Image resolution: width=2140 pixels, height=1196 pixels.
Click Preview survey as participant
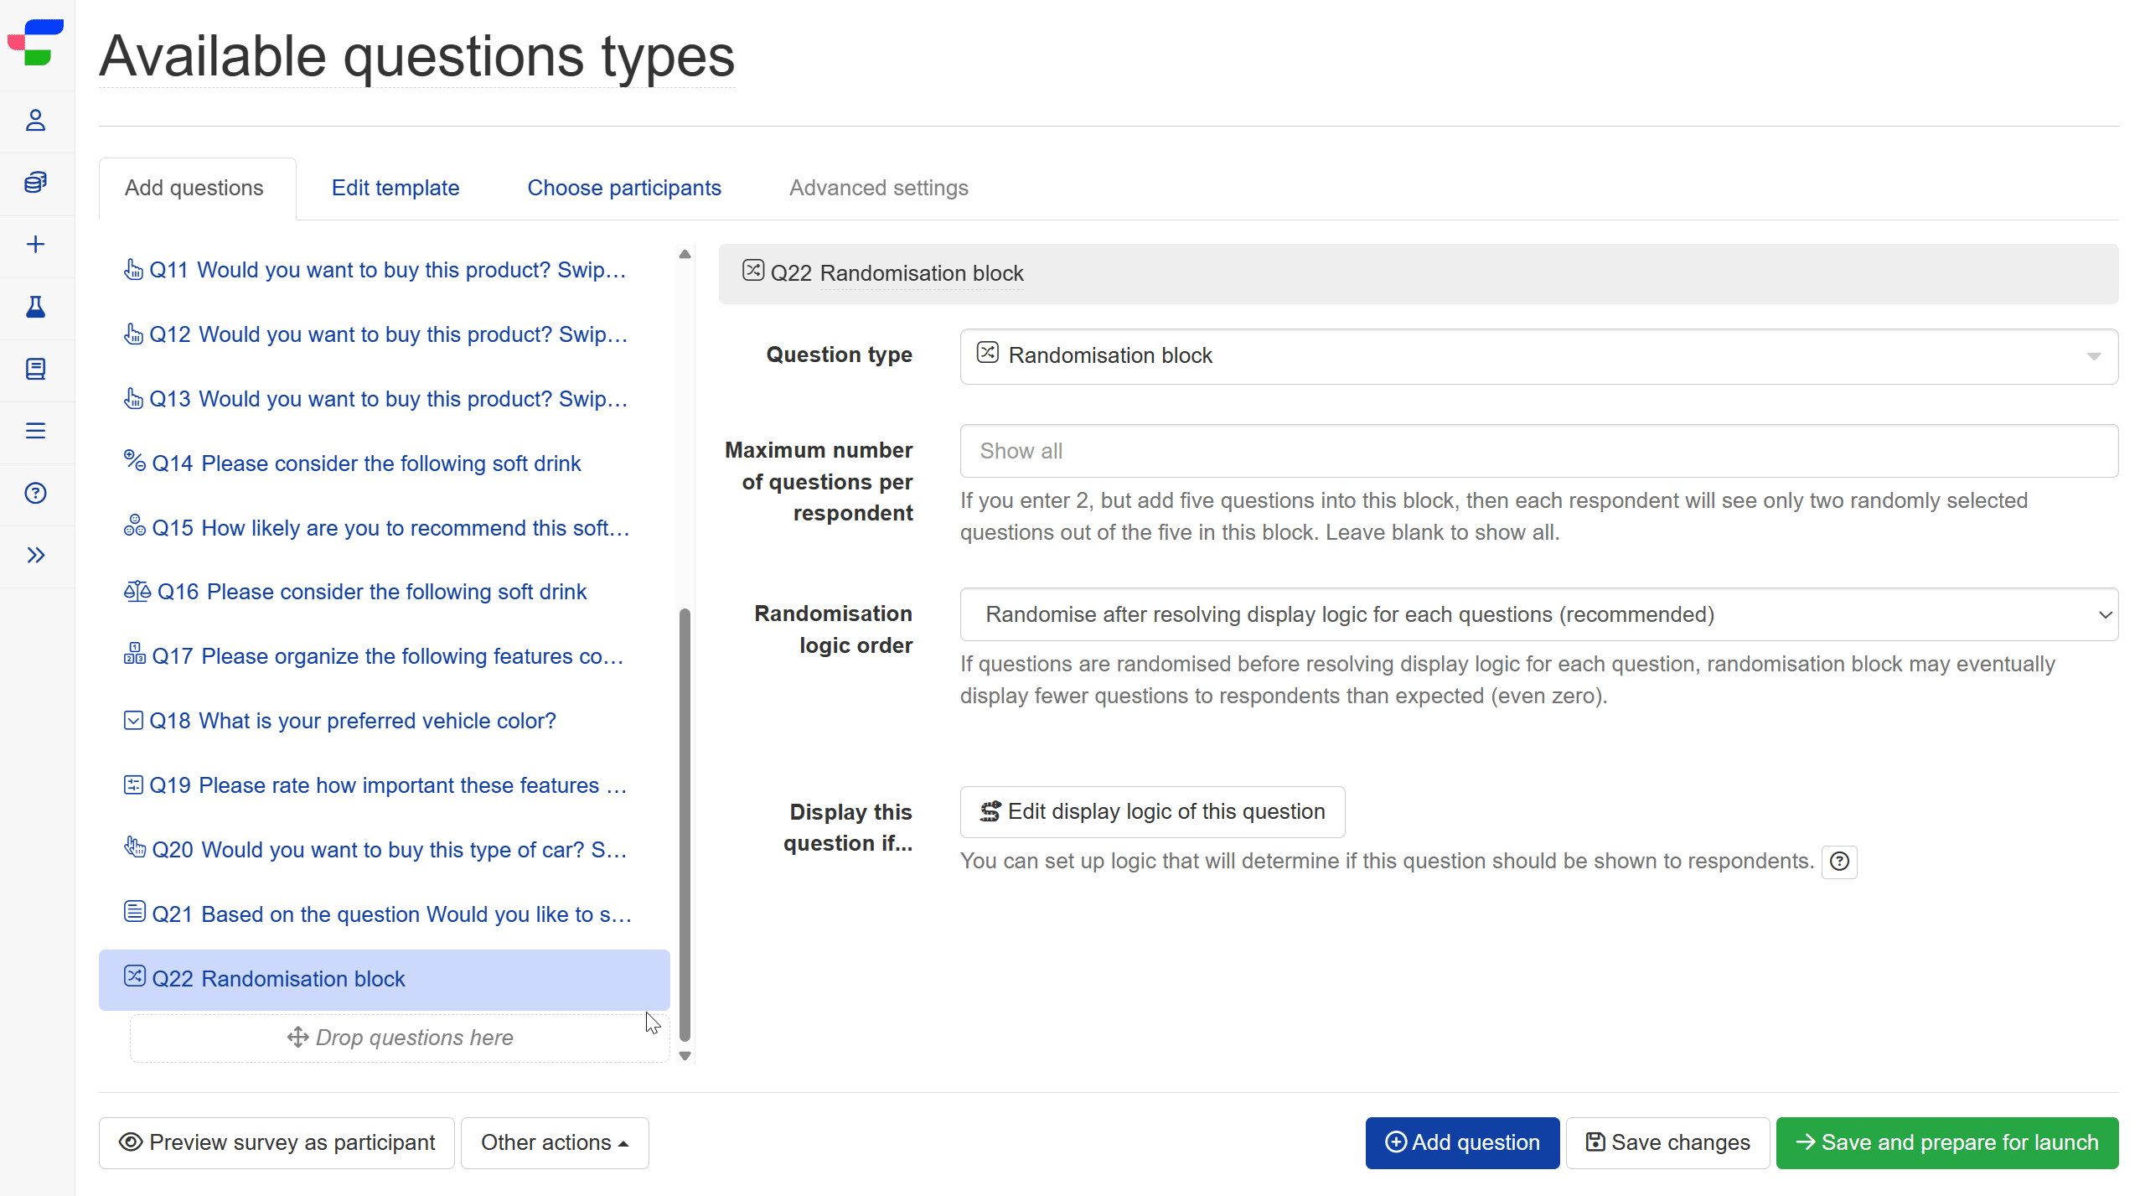277,1142
